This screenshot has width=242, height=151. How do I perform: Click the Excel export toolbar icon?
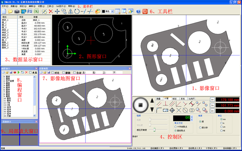tap(36, 11)
